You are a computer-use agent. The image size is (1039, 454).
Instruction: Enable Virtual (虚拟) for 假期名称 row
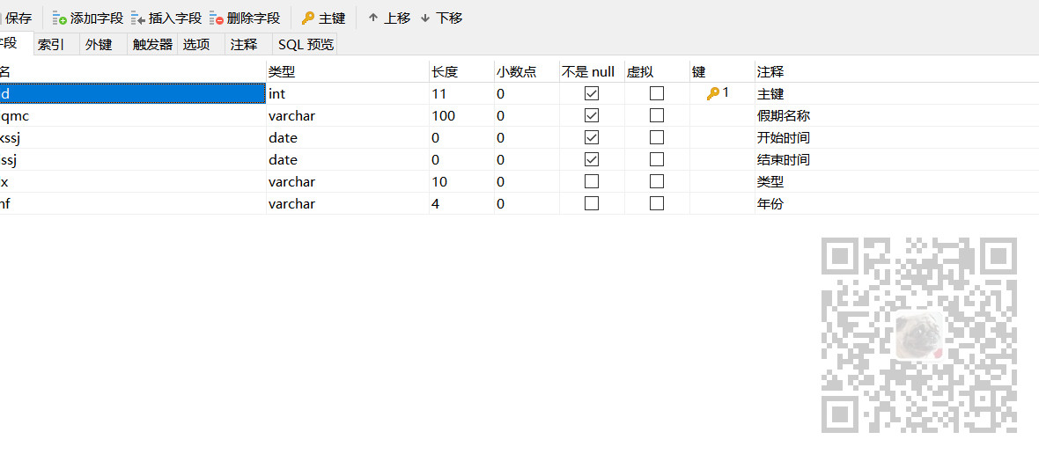coord(657,115)
